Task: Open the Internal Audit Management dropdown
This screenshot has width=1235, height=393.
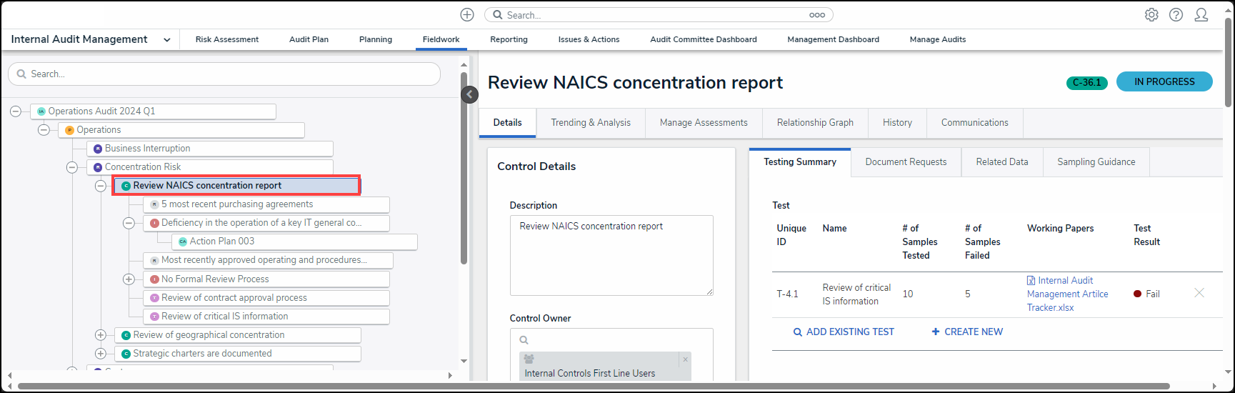Action: point(166,40)
